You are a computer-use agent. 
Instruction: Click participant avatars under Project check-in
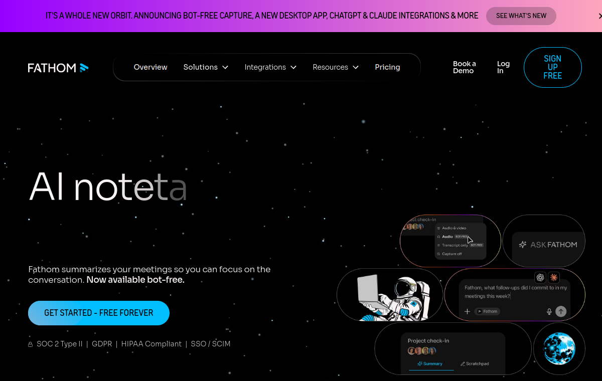click(x=422, y=351)
